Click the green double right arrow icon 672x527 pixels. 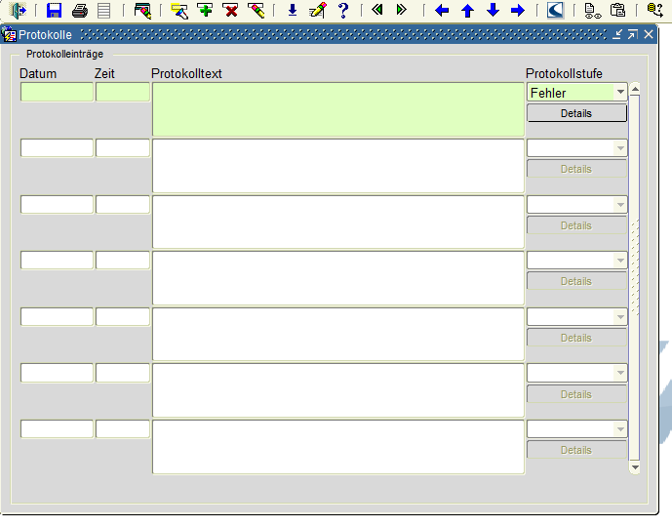[x=401, y=11]
